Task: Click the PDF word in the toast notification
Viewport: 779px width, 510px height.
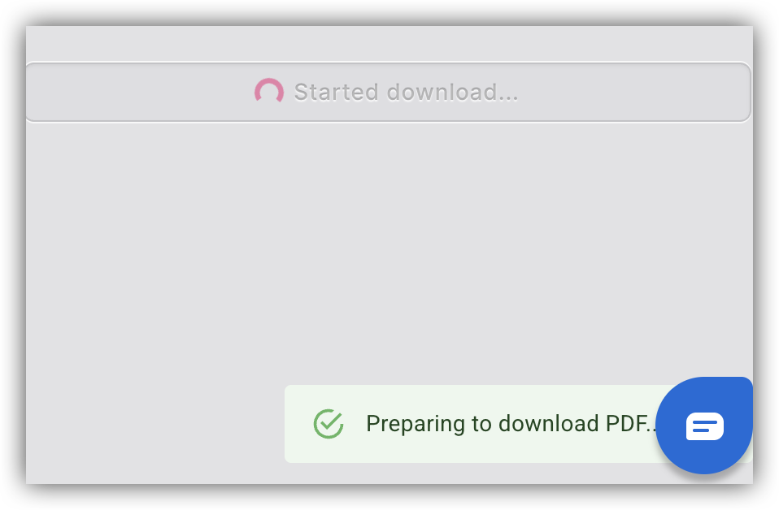Action: click(627, 424)
